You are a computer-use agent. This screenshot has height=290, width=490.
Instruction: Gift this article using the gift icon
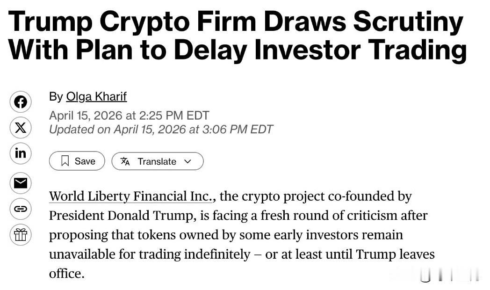pos(20,235)
